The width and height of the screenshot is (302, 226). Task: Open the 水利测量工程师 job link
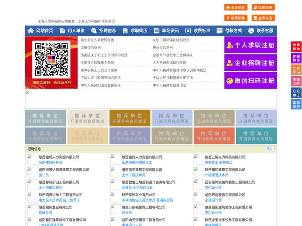50,187
